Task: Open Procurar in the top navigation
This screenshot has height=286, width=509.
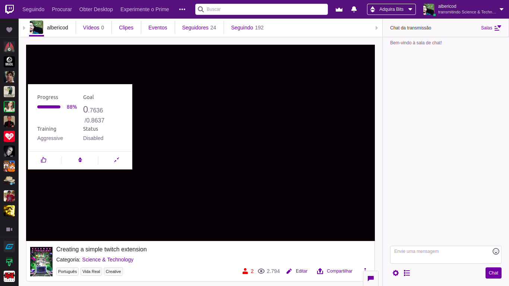Action: 62,9
